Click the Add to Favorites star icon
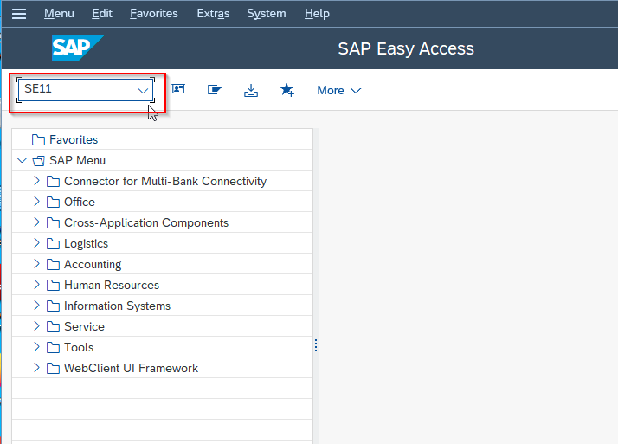Image resolution: width=618 pixels, height=444 pixels. tap(287, 90)
